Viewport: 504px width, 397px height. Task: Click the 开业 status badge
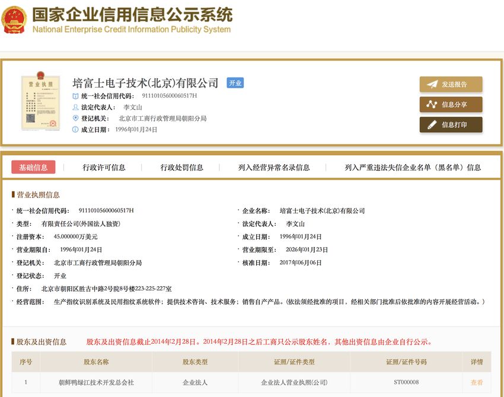(235, 83)
